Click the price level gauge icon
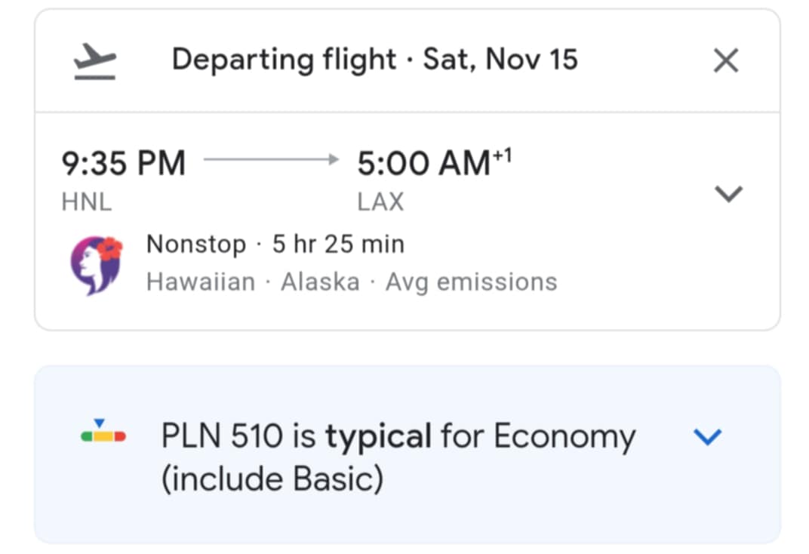The width and height of the screenshot is (809, 554). [103, 431]
